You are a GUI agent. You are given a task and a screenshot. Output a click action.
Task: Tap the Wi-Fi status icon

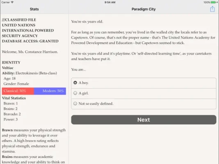point(12,2)
